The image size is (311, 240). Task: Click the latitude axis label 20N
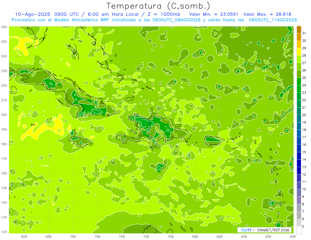(4, 115)
